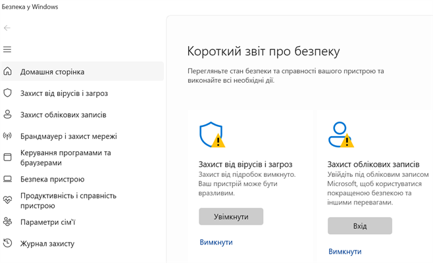Image resolution: width=433 pixels, height=263 pixels.
Task: Click the home icon in sidebar
Action: pyautogui.click(x=8, y=72)
